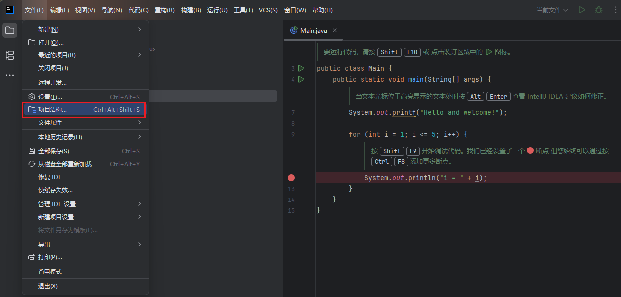
Task: Open the Structure tool window icon
Action: pos(10,55)
